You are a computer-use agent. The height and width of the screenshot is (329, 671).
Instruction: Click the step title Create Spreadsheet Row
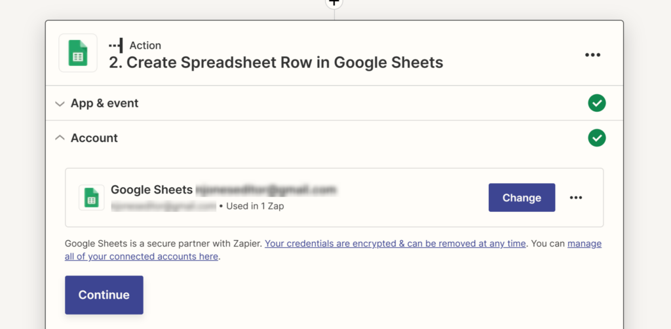276,63
